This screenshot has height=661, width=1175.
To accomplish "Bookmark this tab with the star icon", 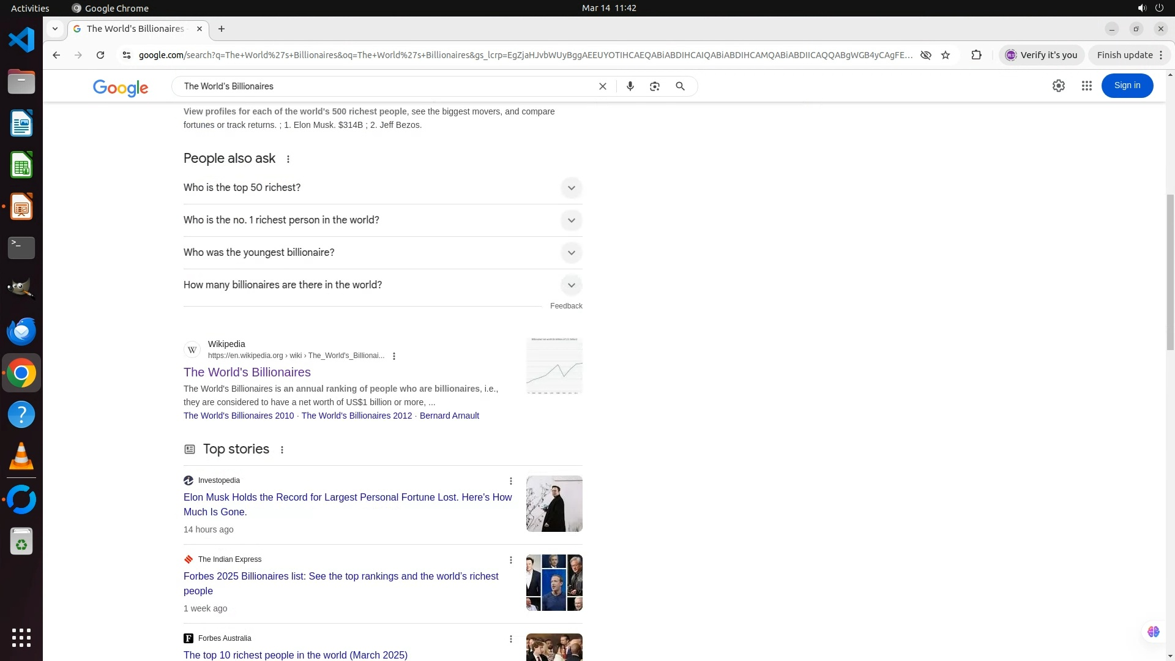I will click(x=946, y=55).
